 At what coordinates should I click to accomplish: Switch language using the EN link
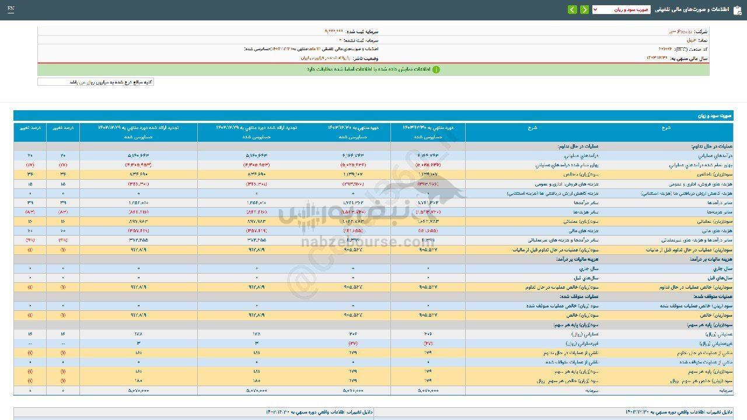(11, 9)
